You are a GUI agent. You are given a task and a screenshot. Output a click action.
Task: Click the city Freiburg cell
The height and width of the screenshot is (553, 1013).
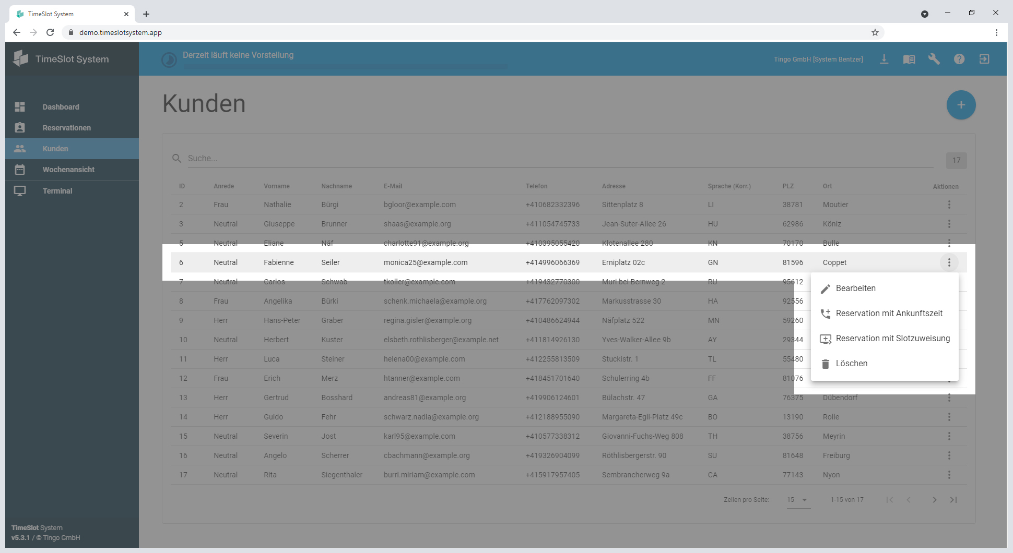tap(837, 455)
